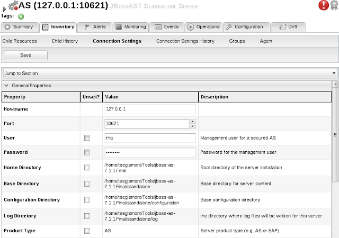The height and width of the screenshot is (238, 339).
Task: Click the grey ribbon badge icon
Action: [334, 5]
